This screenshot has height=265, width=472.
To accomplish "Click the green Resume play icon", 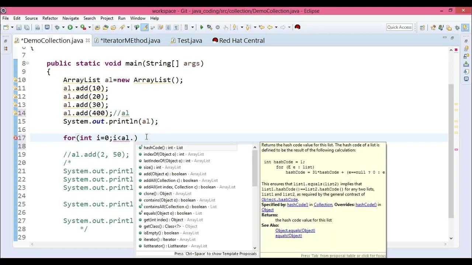I will tap(202, 27).
